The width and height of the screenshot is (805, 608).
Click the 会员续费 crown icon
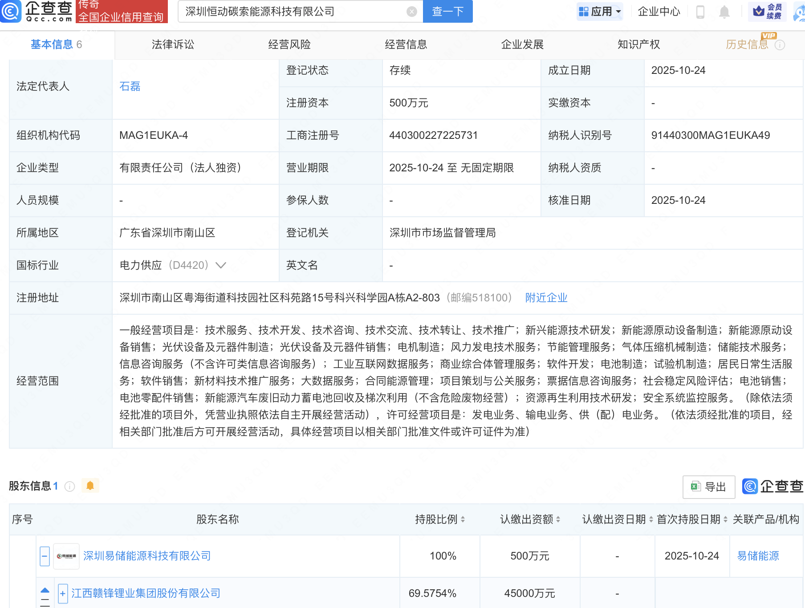(759, 12)
